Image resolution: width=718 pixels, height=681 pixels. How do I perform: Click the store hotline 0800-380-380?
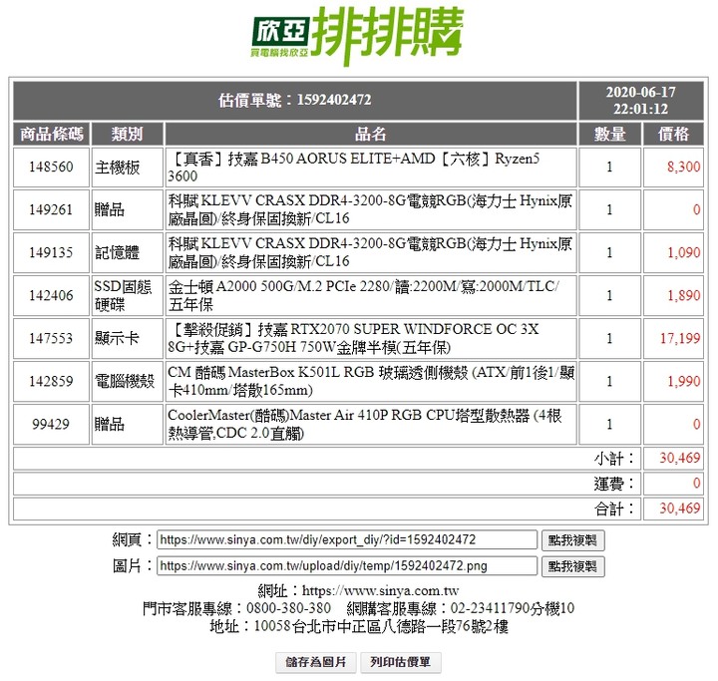[x=288, y=608]
